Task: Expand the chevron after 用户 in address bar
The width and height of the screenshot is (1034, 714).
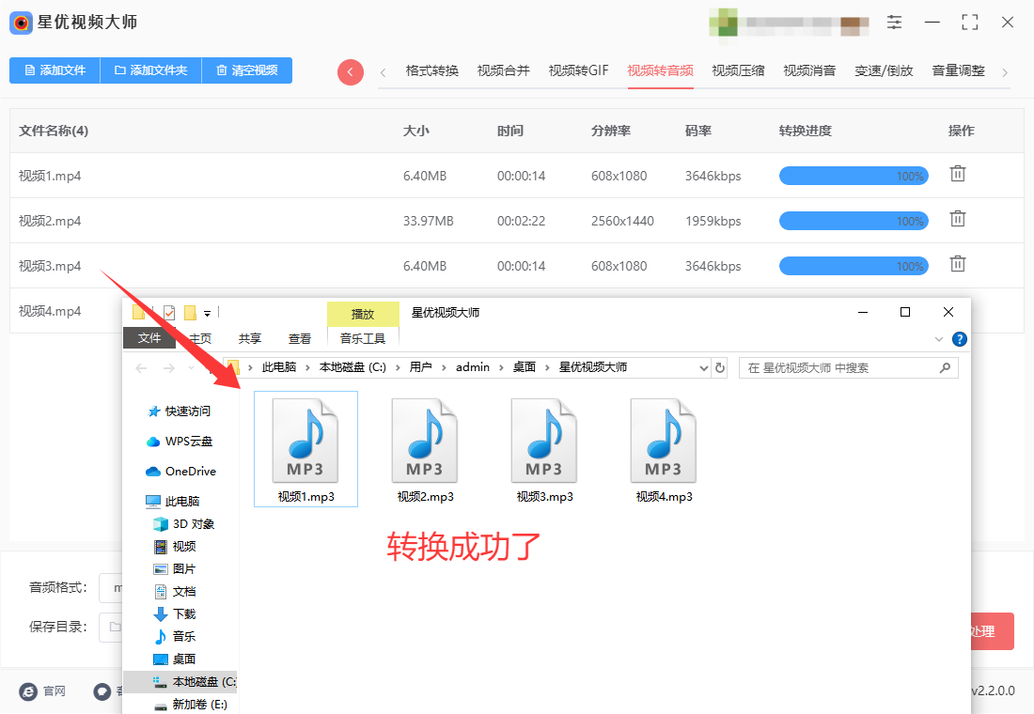Action: pos(444,368)
